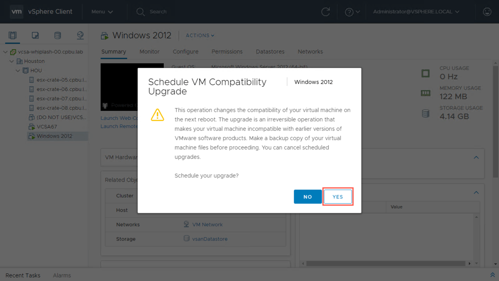Collapse the Houston datacenter node
Image resolution: width=499 pixels, height=281 pixels.
pos(12,61)
